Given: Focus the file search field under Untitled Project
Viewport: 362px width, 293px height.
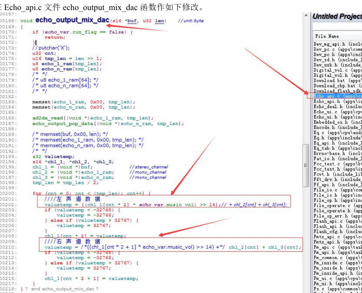Looking at the screenshot, I should pos(338,26).
